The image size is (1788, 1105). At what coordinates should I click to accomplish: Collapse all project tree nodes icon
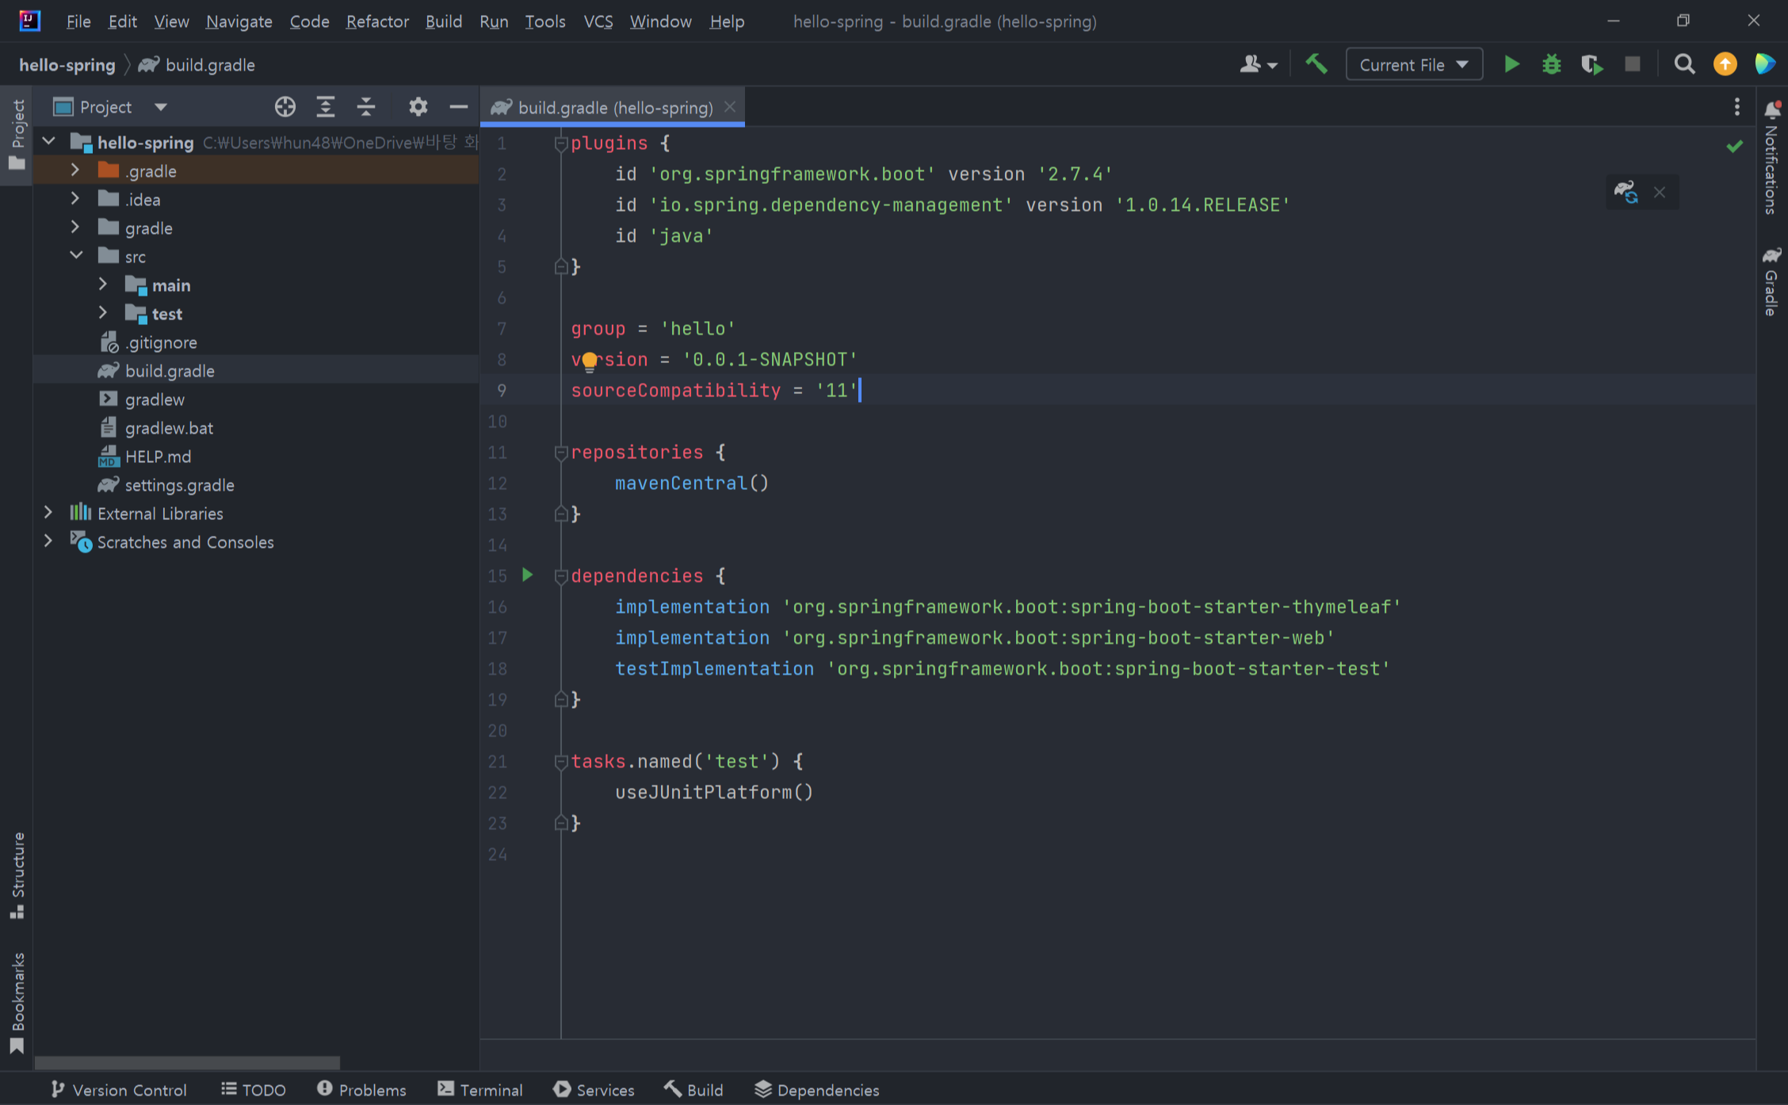point(366,107)
